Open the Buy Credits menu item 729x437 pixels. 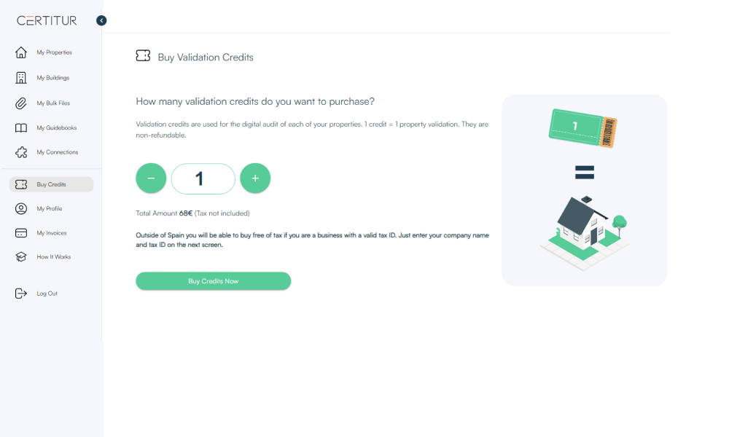(x=51, y=184)
